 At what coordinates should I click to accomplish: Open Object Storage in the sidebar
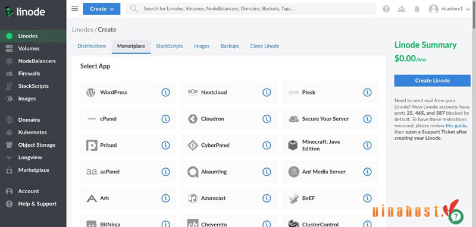click(33, 145)
